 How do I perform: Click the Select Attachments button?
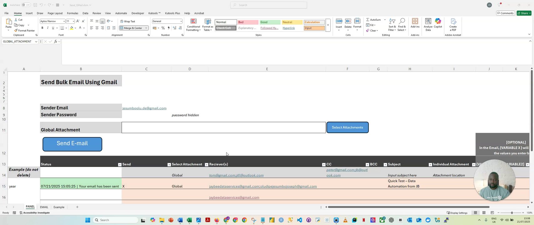348,127
